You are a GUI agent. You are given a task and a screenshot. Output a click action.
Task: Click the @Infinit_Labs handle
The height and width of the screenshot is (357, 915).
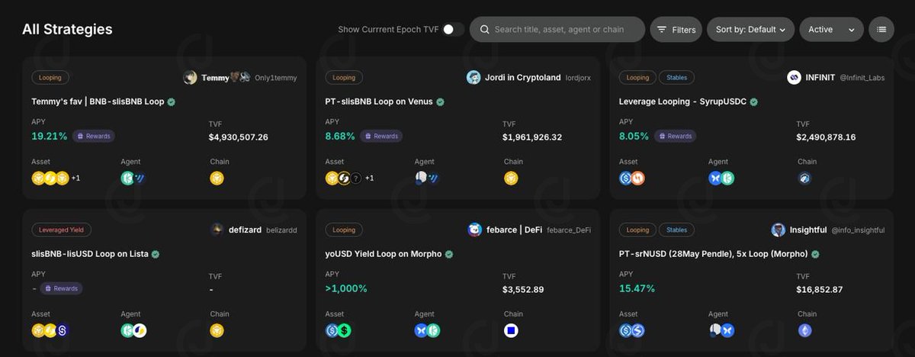click(862, 78)
